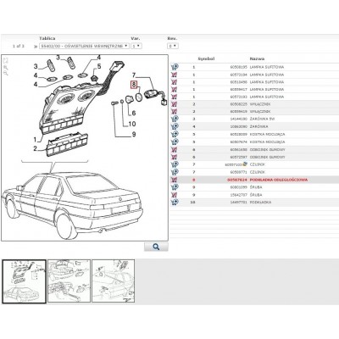Add part 60508195 LAMPKA SUFITOWA to cart
Image resolution: width=339 pixels, height=339 pixels.
(175, 67)
